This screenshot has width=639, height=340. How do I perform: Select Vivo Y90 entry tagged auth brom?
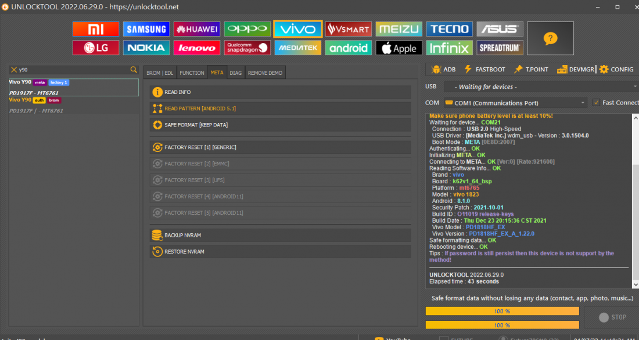tap(74, 105)
